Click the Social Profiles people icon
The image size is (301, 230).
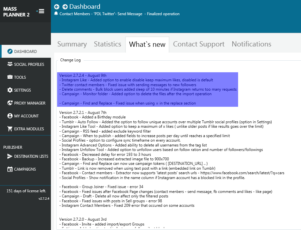coord(10,64)
